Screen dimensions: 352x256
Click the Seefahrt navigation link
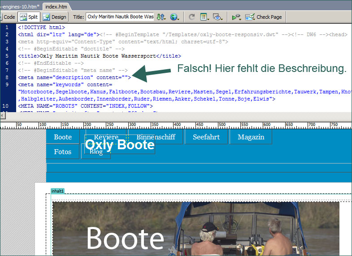coord(206,137)
